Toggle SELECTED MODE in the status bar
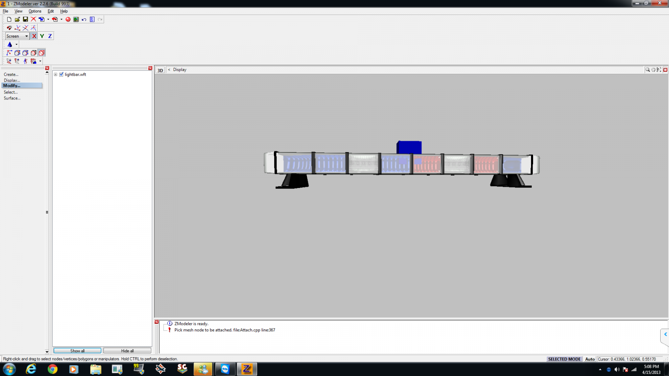Image resolution: width=669 pixels, height=376 pixels. [x=564, y=359]
